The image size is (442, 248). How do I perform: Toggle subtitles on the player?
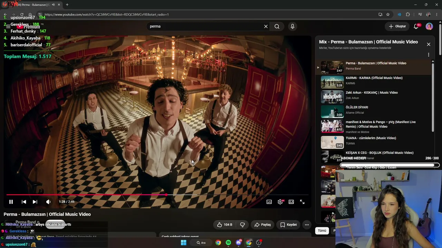point(269,202)
